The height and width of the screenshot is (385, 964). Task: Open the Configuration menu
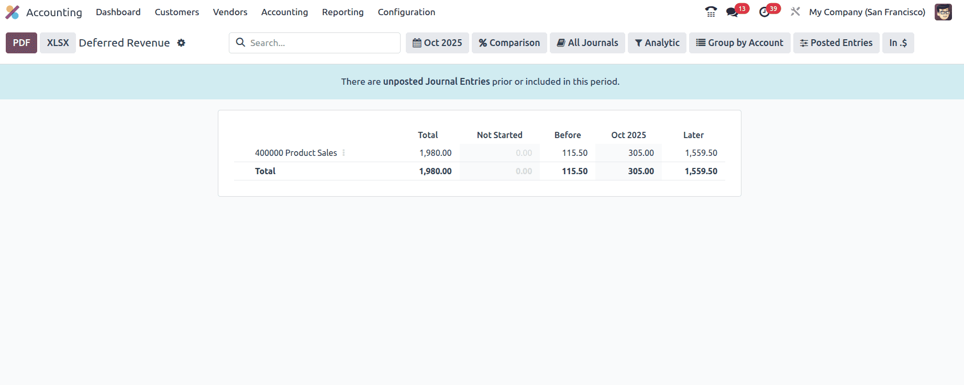(x=406, y=12)
